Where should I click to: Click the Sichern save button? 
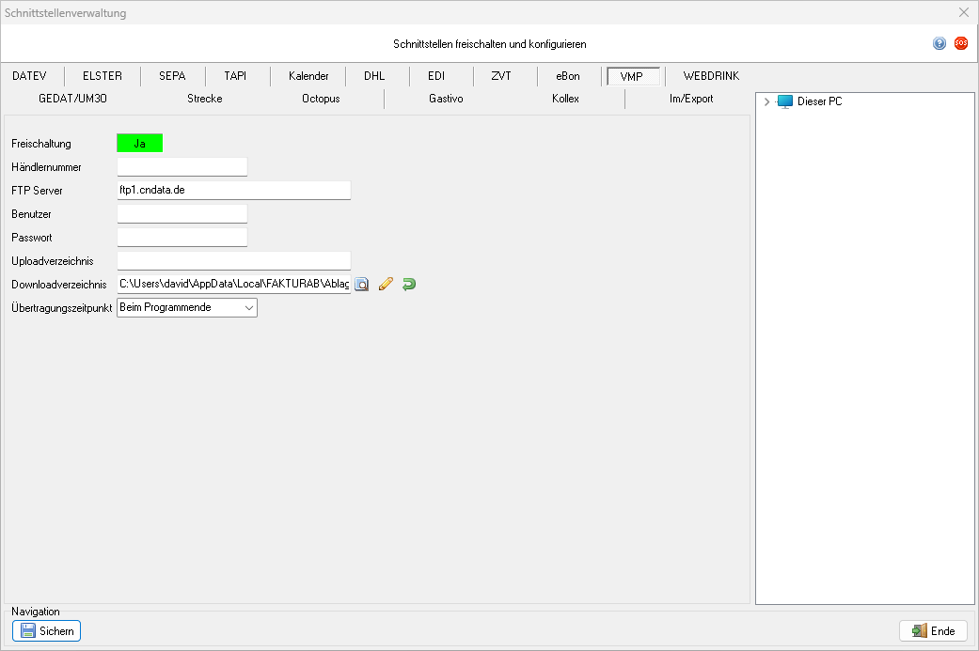(47, 631)
